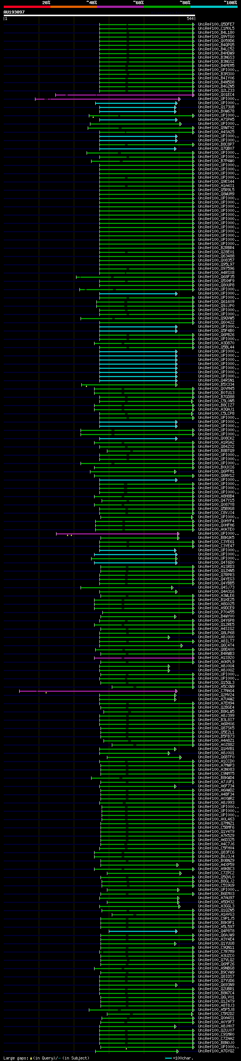
Task: Select hit label UniRef100_Q8EAX0
Action: click(x=216, y=650)
